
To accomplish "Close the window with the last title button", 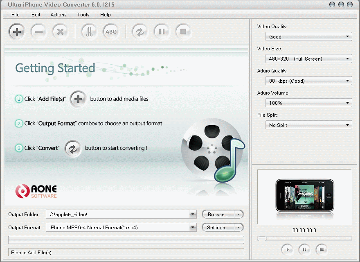I will point(350,5).
